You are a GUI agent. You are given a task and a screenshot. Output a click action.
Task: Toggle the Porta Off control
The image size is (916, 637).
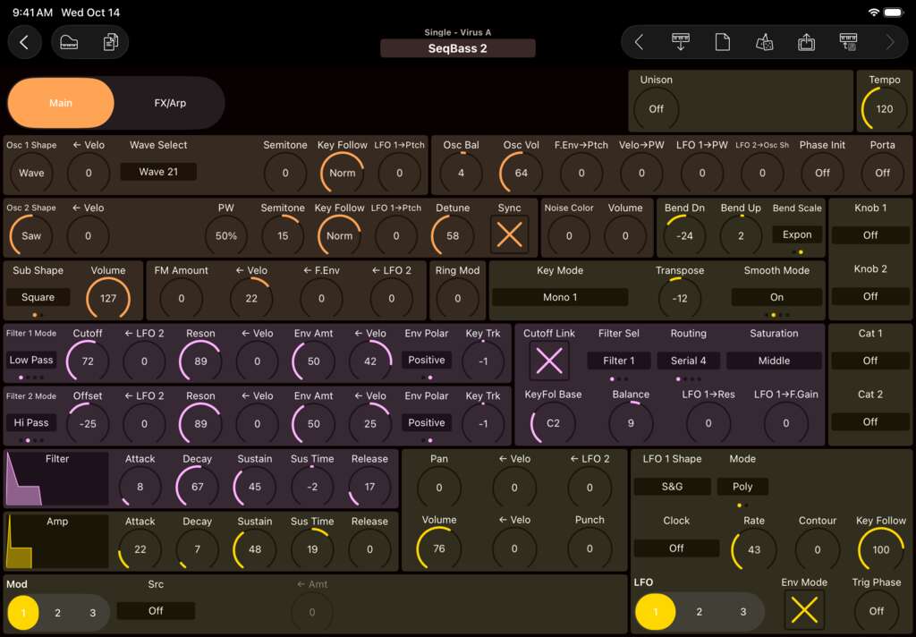pyautogui.click(x=882, y=173)
